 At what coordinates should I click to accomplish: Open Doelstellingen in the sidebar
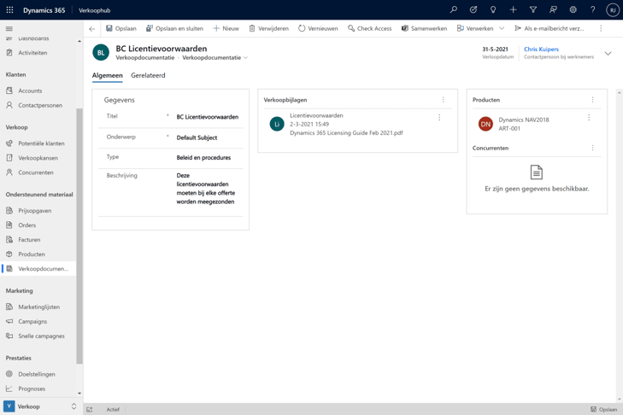point(37,374)
